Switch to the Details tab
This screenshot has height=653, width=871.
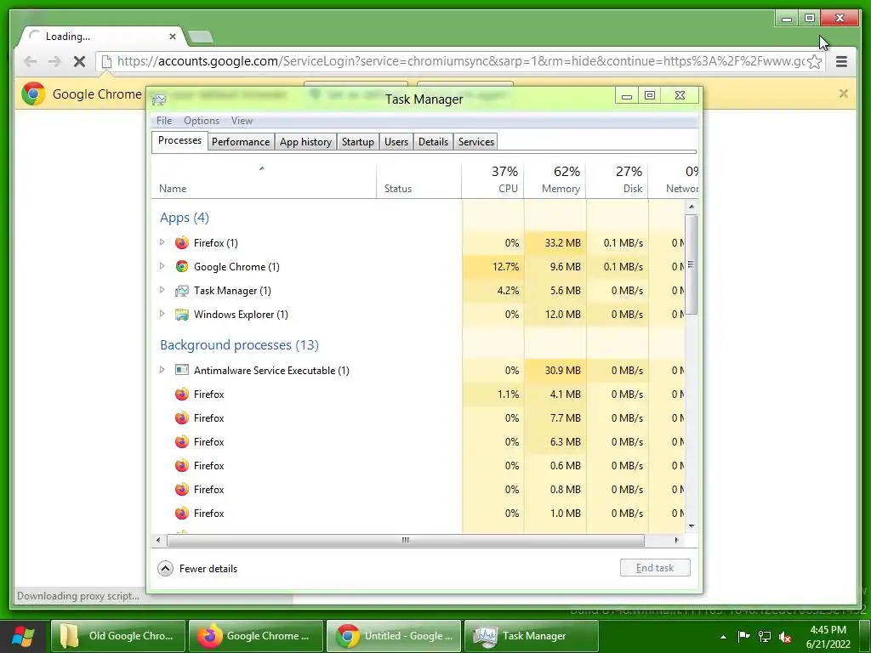click(x=433, y=142)
